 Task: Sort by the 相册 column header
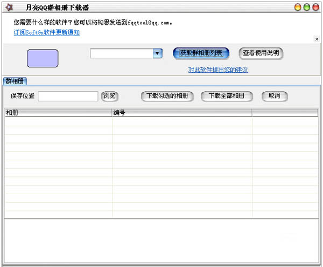pyautogui.click(x=58, y=113)
